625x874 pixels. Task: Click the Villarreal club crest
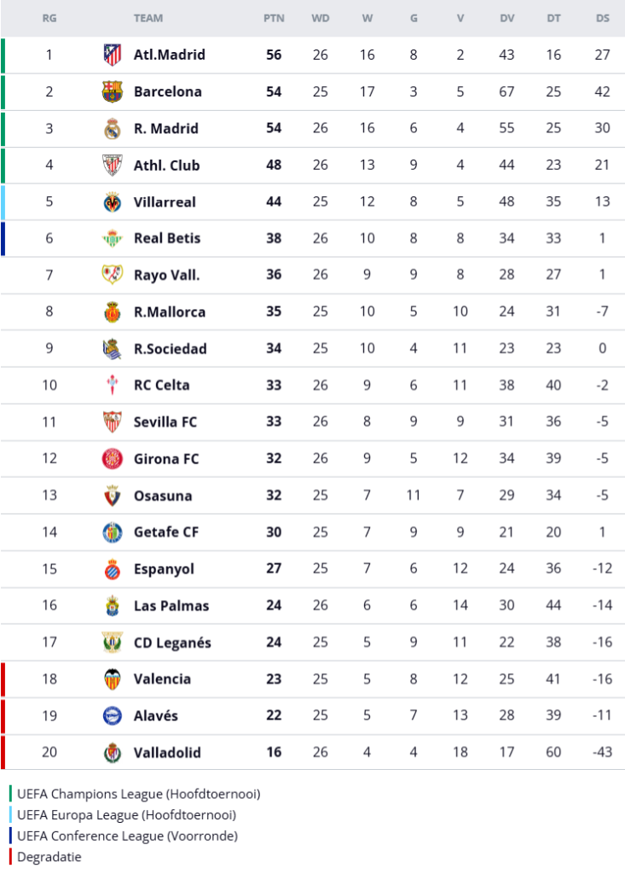pyautogui.click(x=113, y=201)
